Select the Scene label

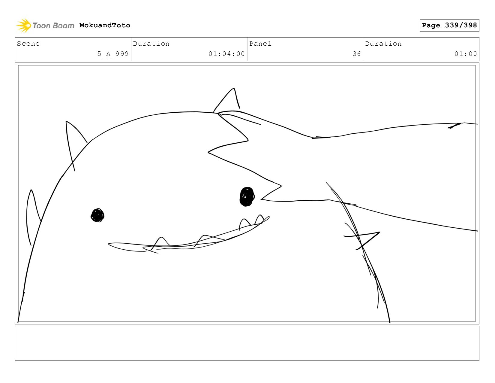[28, 44]
